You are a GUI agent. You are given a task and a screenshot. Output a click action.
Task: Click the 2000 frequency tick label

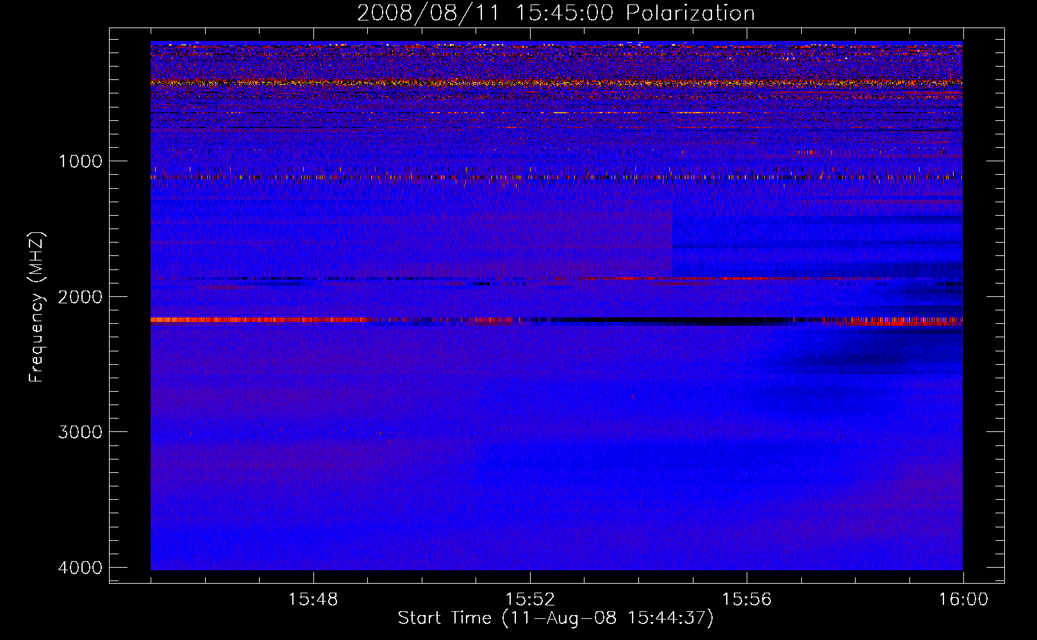click(x=80, y=296)
